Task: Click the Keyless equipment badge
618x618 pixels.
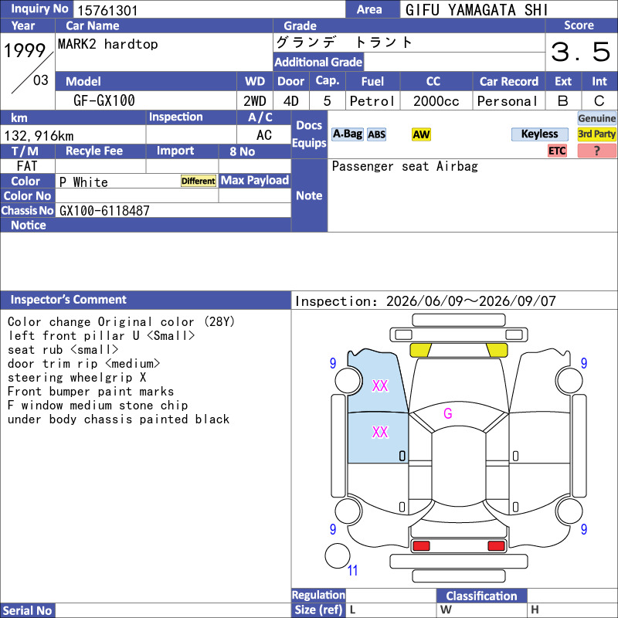Action: [539, 134]
